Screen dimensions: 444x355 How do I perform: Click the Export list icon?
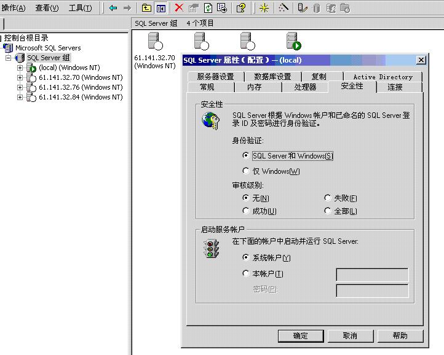[x=222, y=8]
